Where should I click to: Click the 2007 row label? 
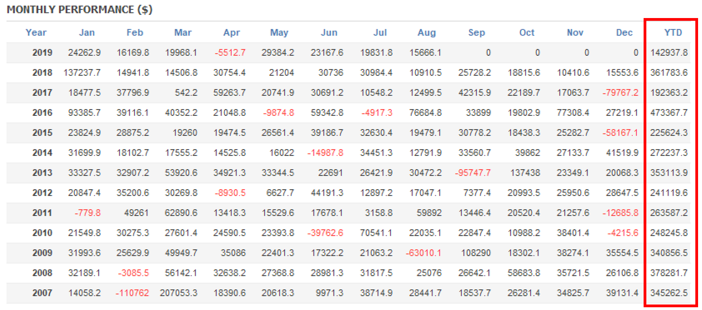42,293
